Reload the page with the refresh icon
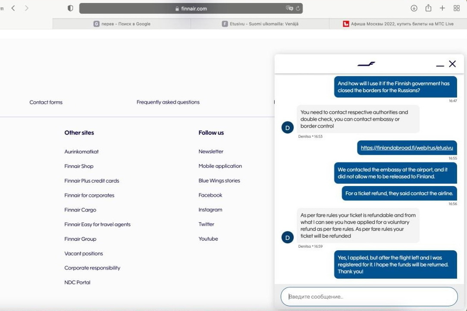The height and width of the screenshot is (311, 467). point(298,9)
